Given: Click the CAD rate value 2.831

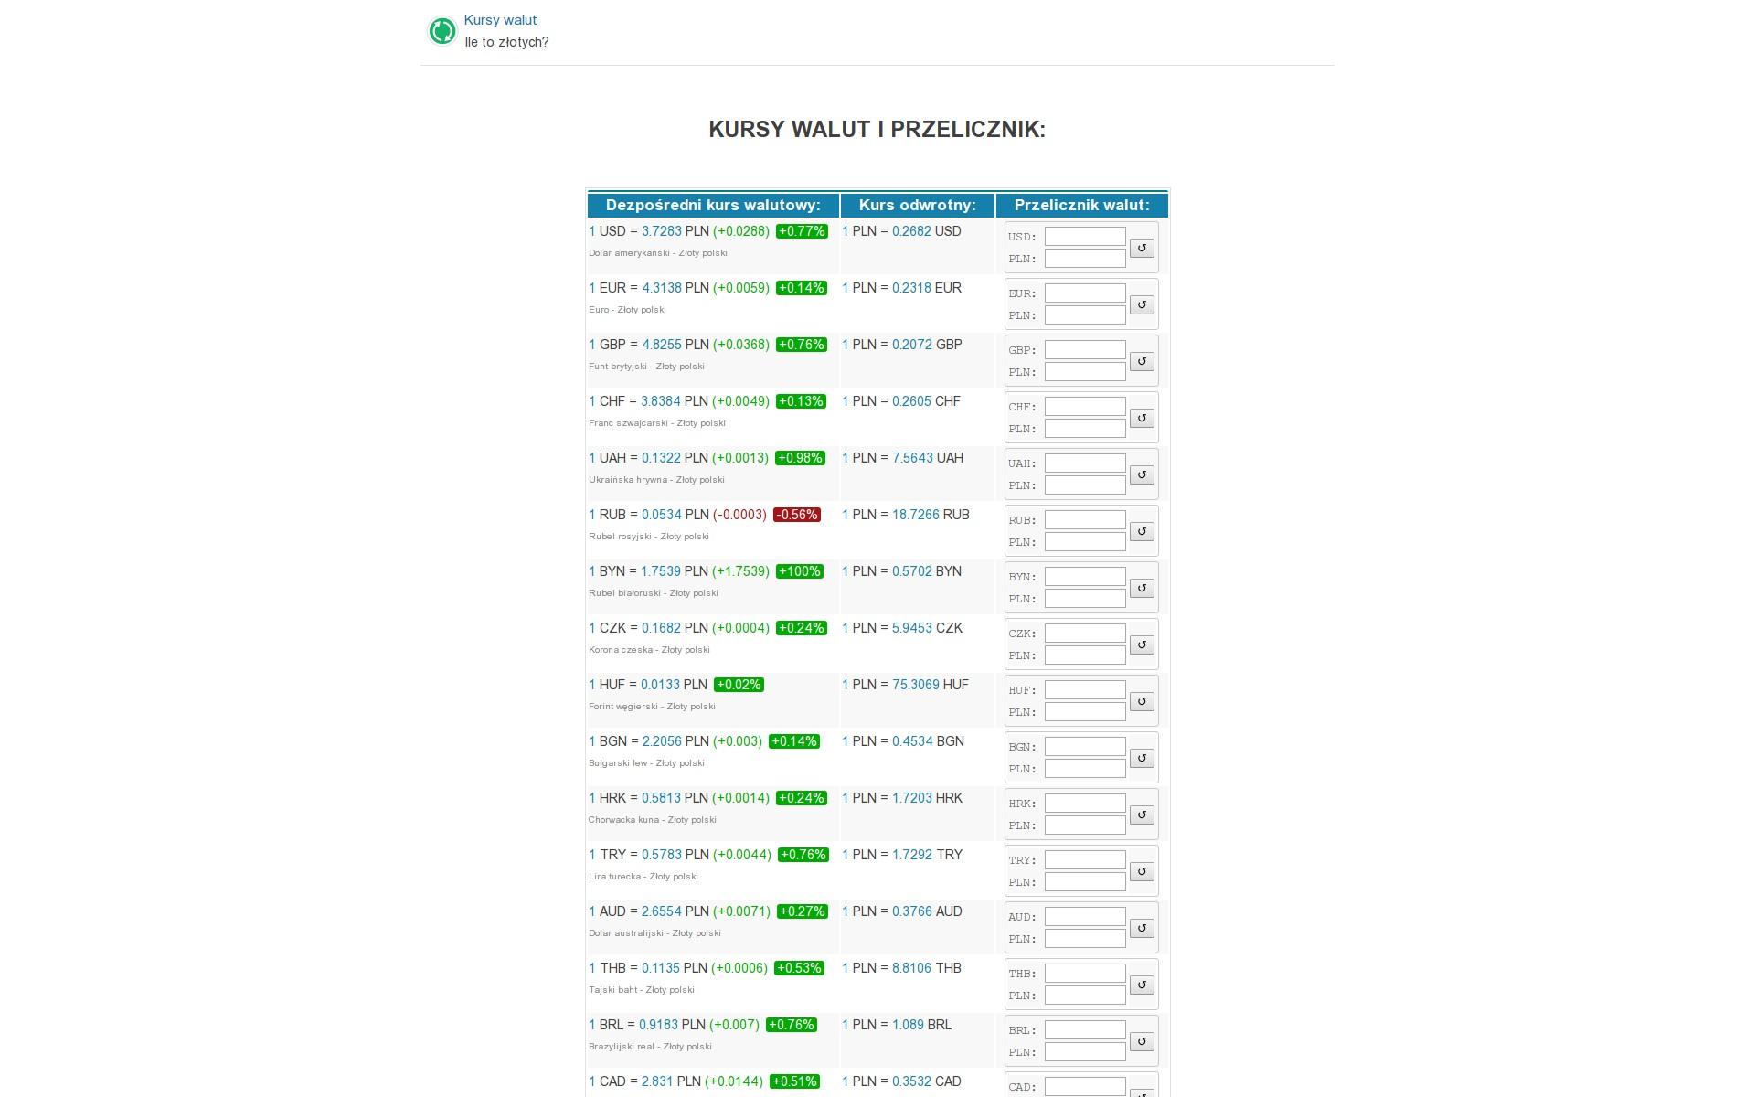Looking at the screenshot, I should 657,1081.
